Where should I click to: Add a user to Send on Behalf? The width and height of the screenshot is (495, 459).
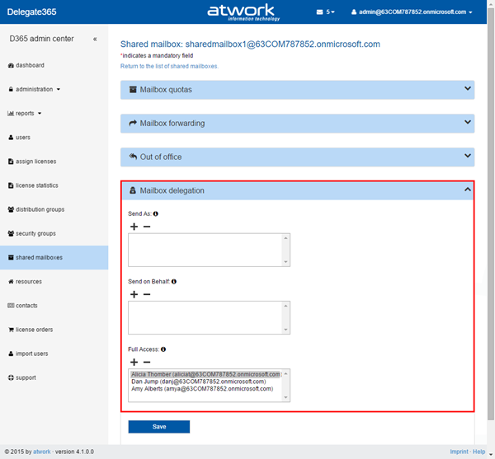pos(134,294)
